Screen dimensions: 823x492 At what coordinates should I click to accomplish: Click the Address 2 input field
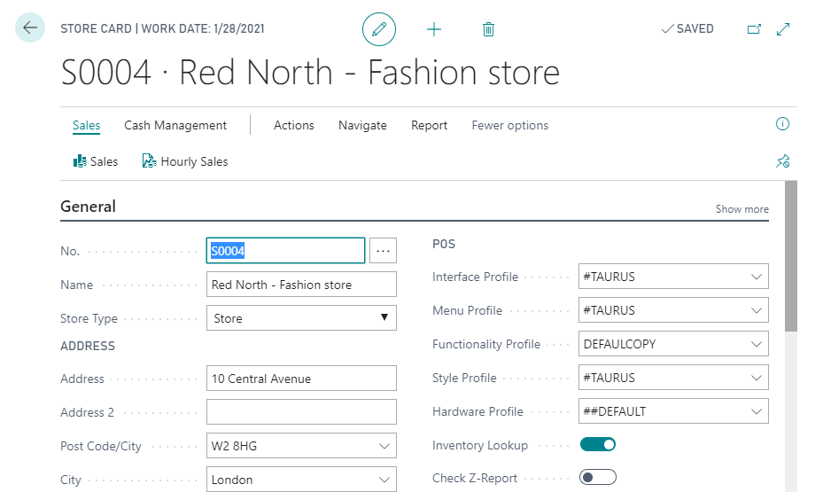301,412
